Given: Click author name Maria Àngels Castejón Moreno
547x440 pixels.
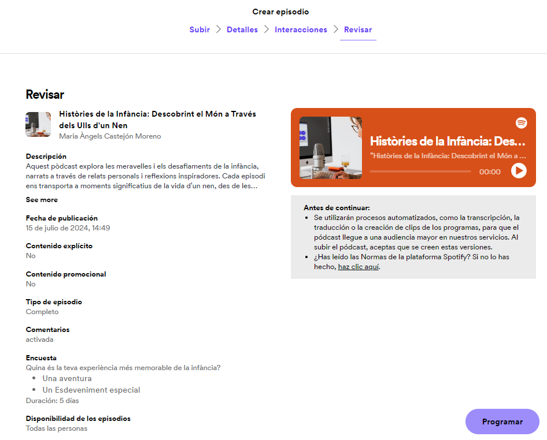Looking at the screenshot, I should pos(110,136).
